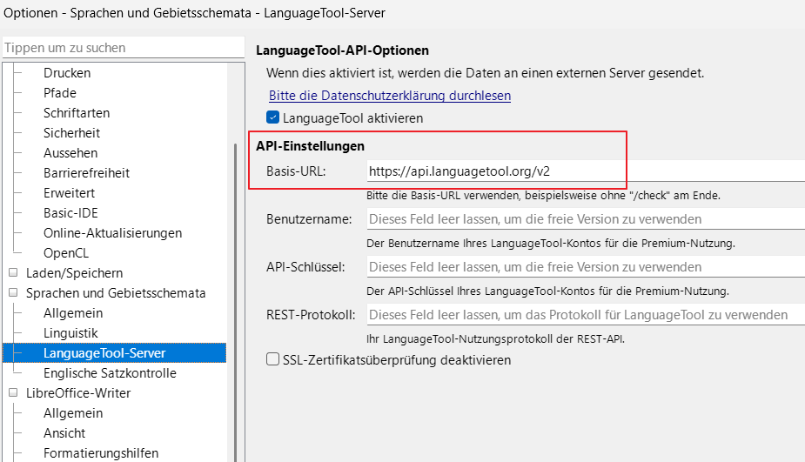Enable SSL-Zertifikatsüberprüfung deaktivieren checkbox
The height and width of the screenshot is (462, 805).
pos(273,359)
